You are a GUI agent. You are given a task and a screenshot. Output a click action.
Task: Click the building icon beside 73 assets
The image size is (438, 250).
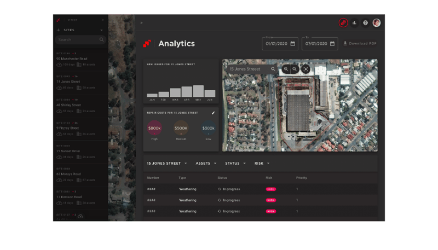click(x=79, y=111)
